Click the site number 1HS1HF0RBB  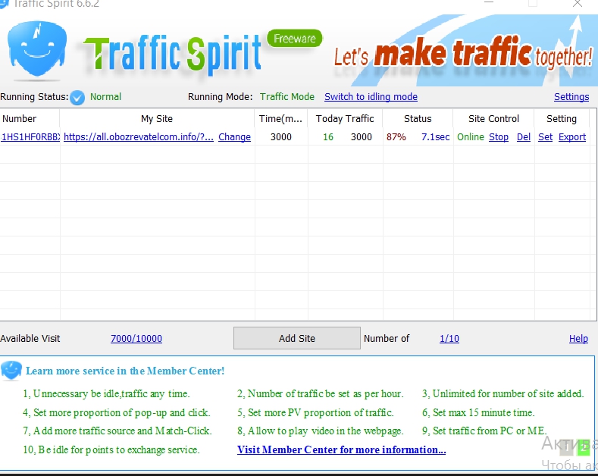30,137
